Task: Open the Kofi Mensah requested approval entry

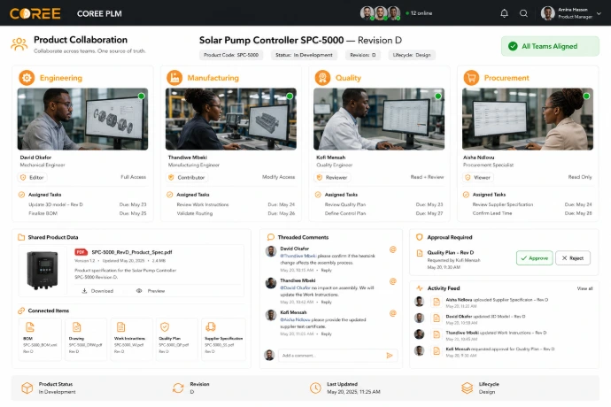Action: (x=503, y=351)
